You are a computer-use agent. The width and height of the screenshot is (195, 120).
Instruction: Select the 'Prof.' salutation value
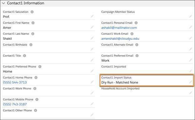(6, 17)
